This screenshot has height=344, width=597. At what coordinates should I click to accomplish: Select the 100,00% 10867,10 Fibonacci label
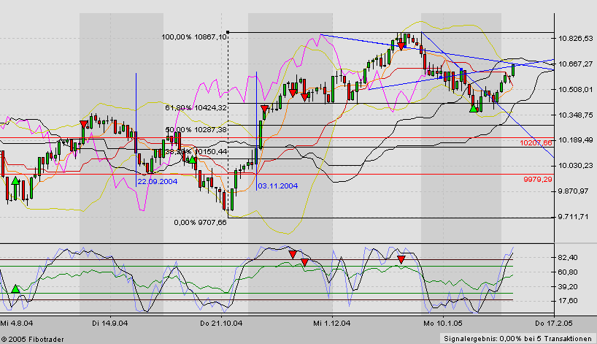pyautogui.click(x=195, y=37)
